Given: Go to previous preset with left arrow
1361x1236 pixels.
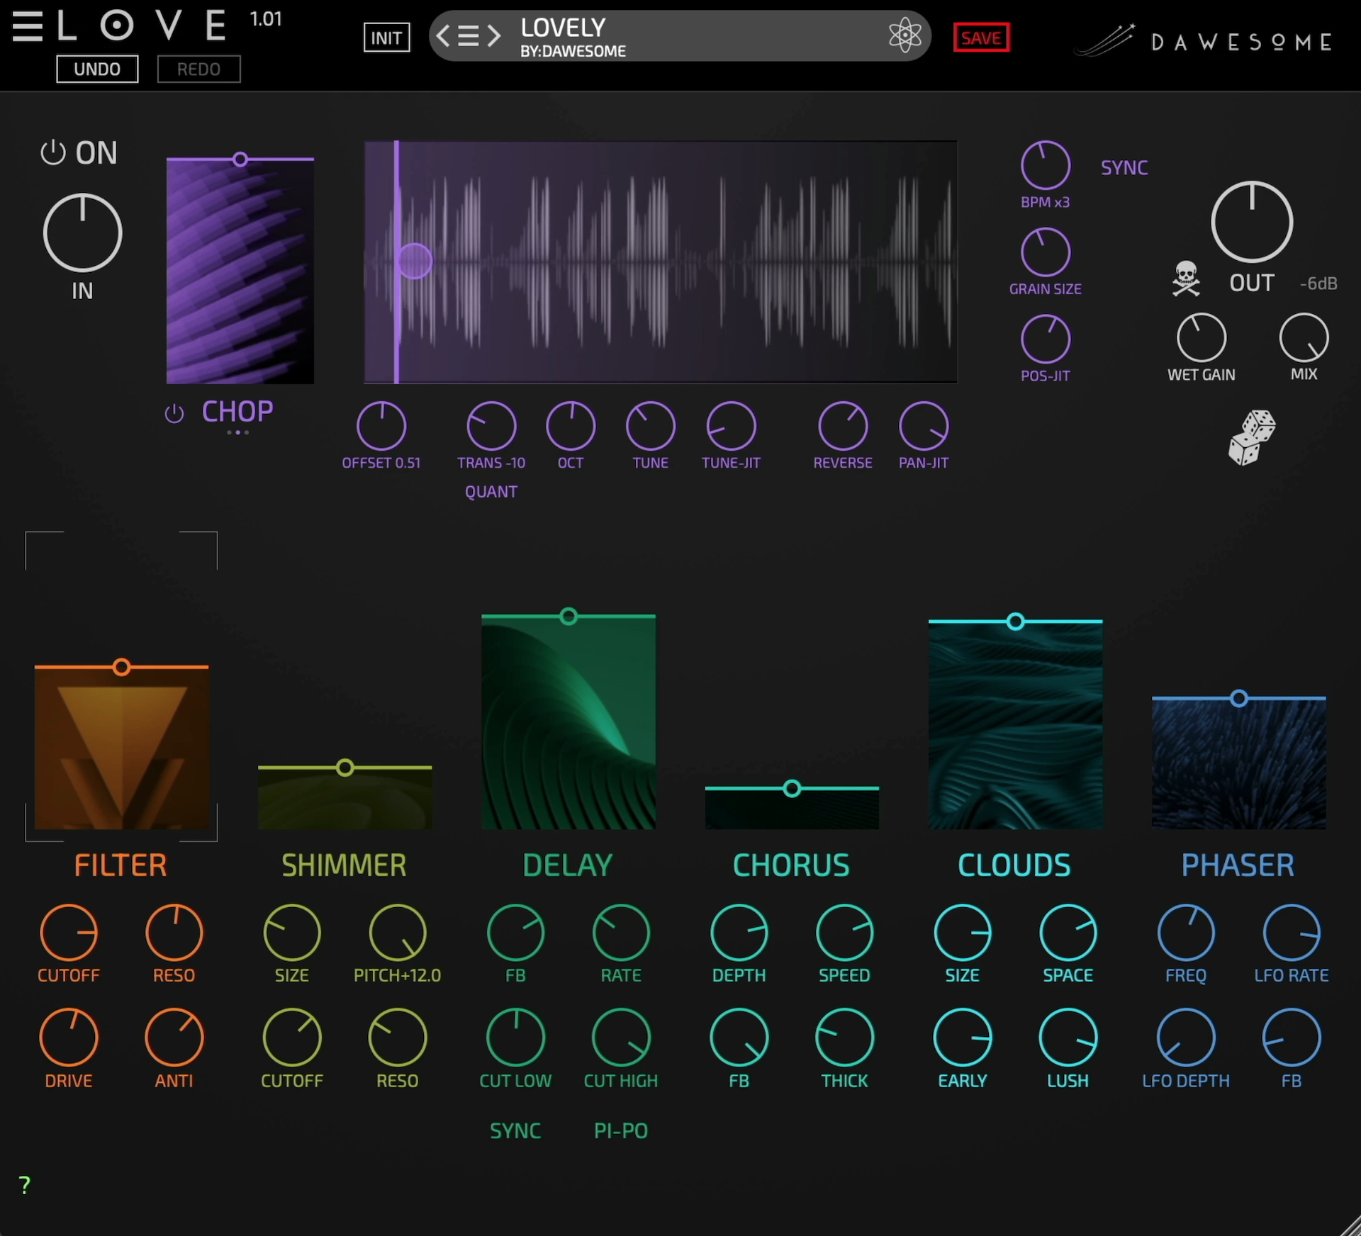Looking at the screenshot, I should click(x=443, y=35).
